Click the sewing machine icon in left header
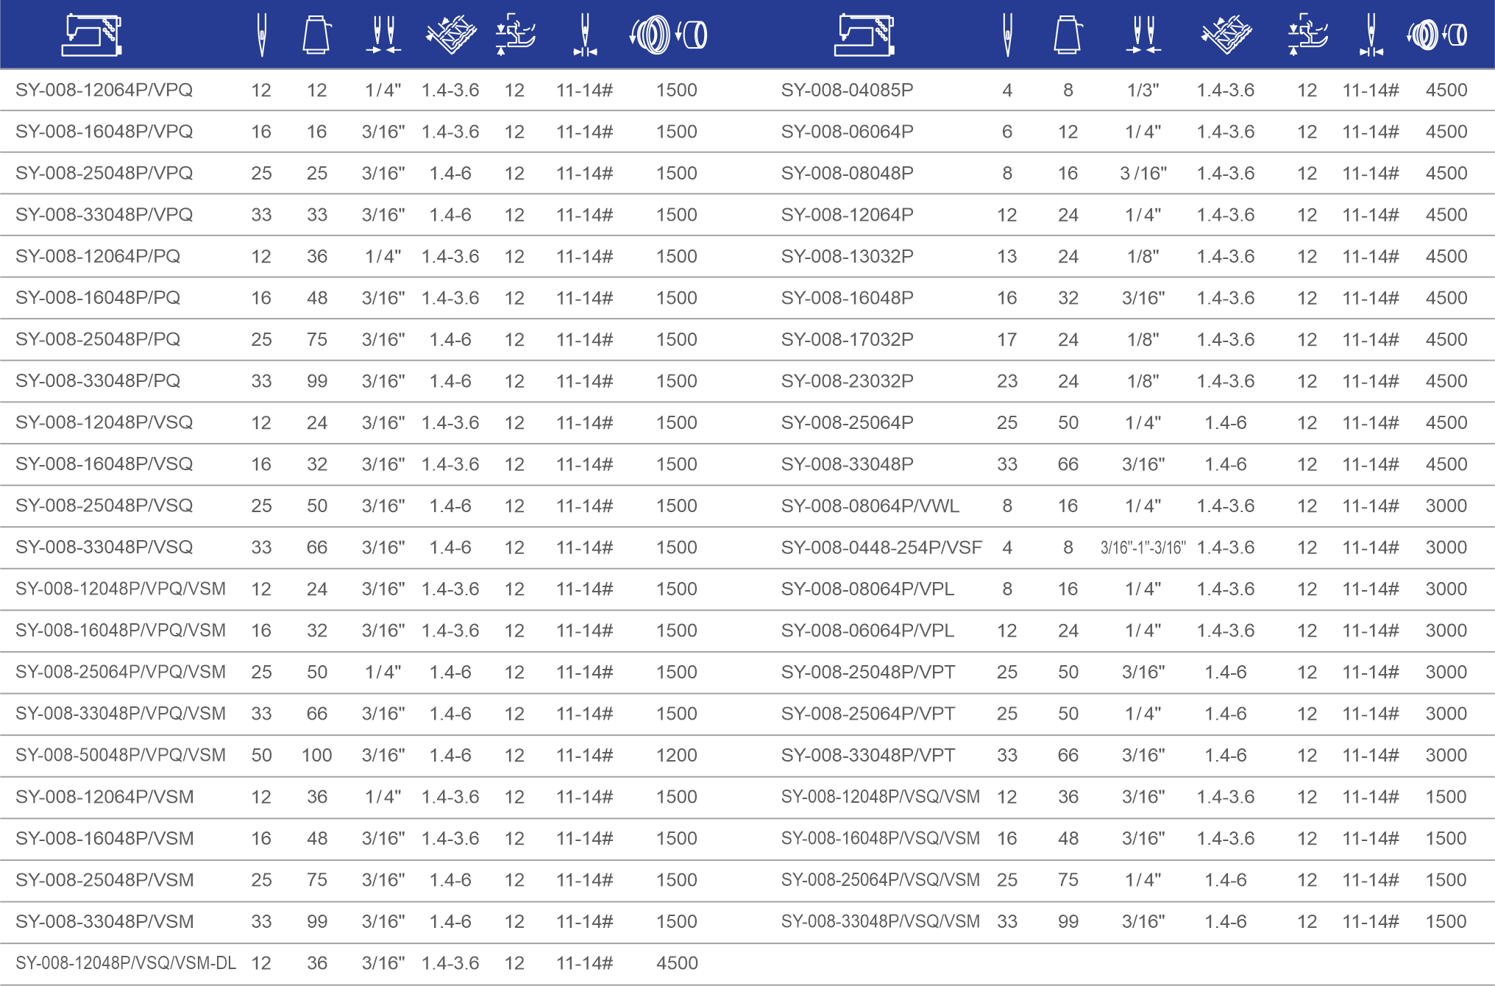 point(91,35)
